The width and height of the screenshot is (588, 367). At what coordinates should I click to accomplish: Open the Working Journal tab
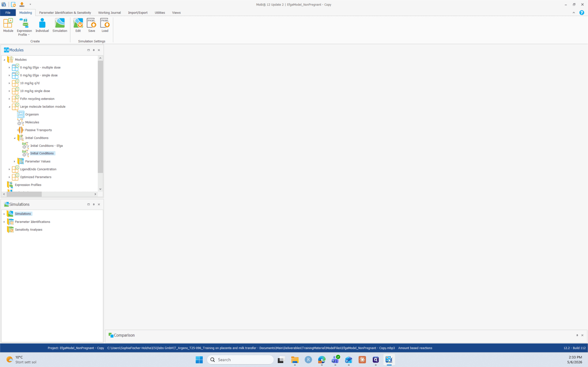[x=109, y=13]
